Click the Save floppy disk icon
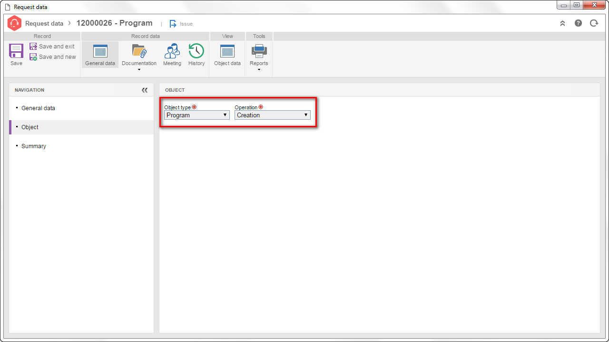Screen dimensions: 609x342 click(16, 51)
